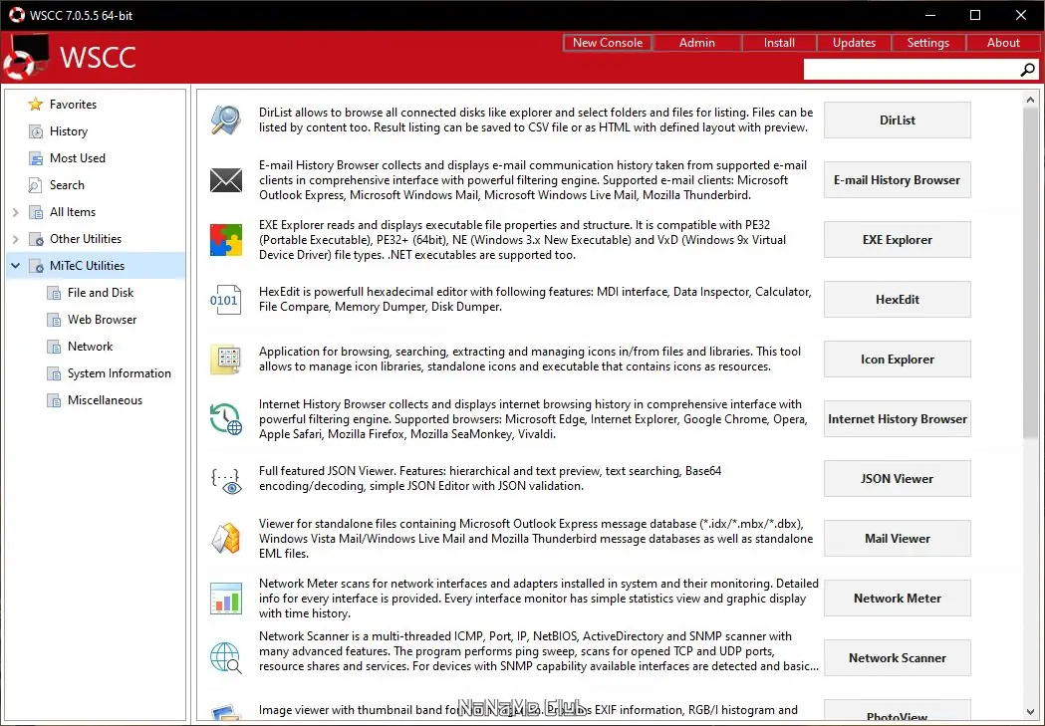Viewport: 1045px width, 726px height.
Task: Click the JSON Viewer description text
Action: 490,478
